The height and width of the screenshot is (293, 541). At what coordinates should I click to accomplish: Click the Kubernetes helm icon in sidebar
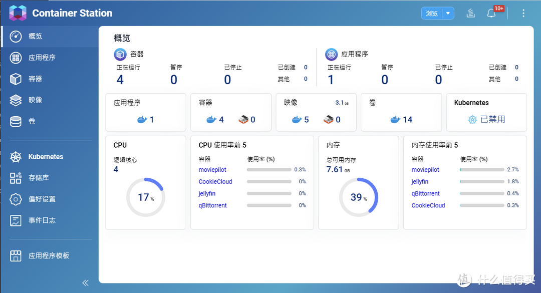tap(16, 157)
